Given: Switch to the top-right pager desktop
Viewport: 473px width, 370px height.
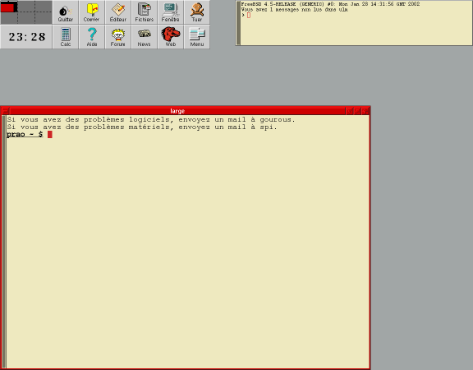Looking at the screenshot, I should click(44, 7).
